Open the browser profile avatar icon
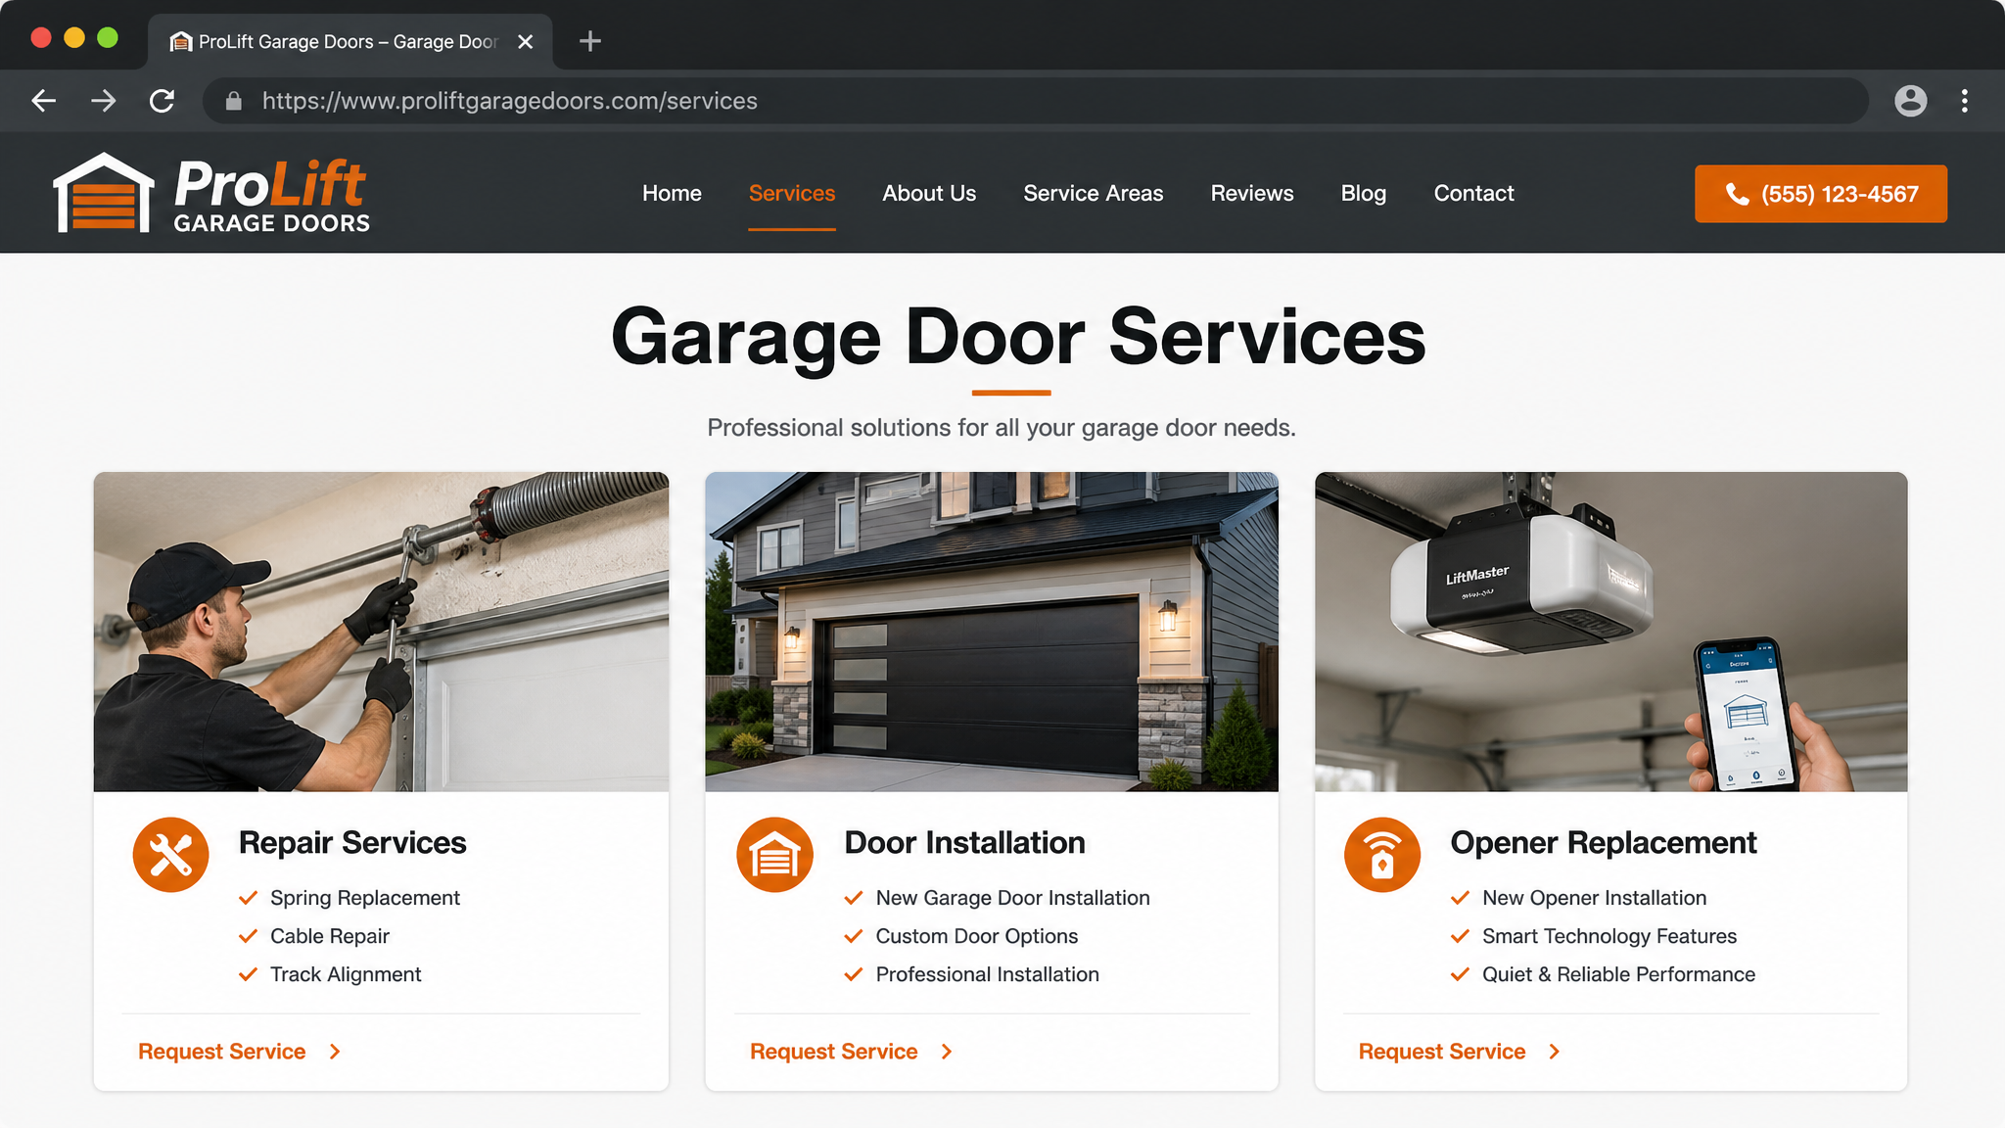The height and width of the screenshot is (1128, 2005). click(1910, 101)
